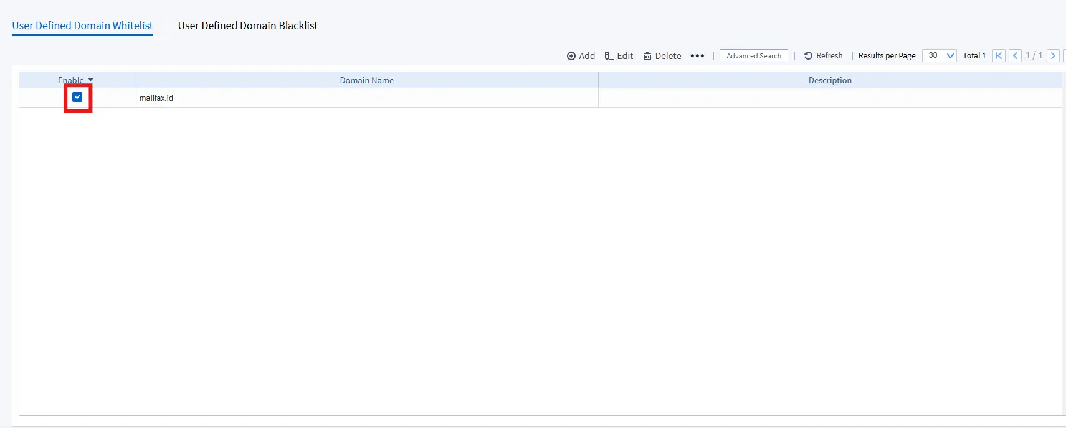
Task: Open the three-dots more actions menu
Action: (697, 56)
